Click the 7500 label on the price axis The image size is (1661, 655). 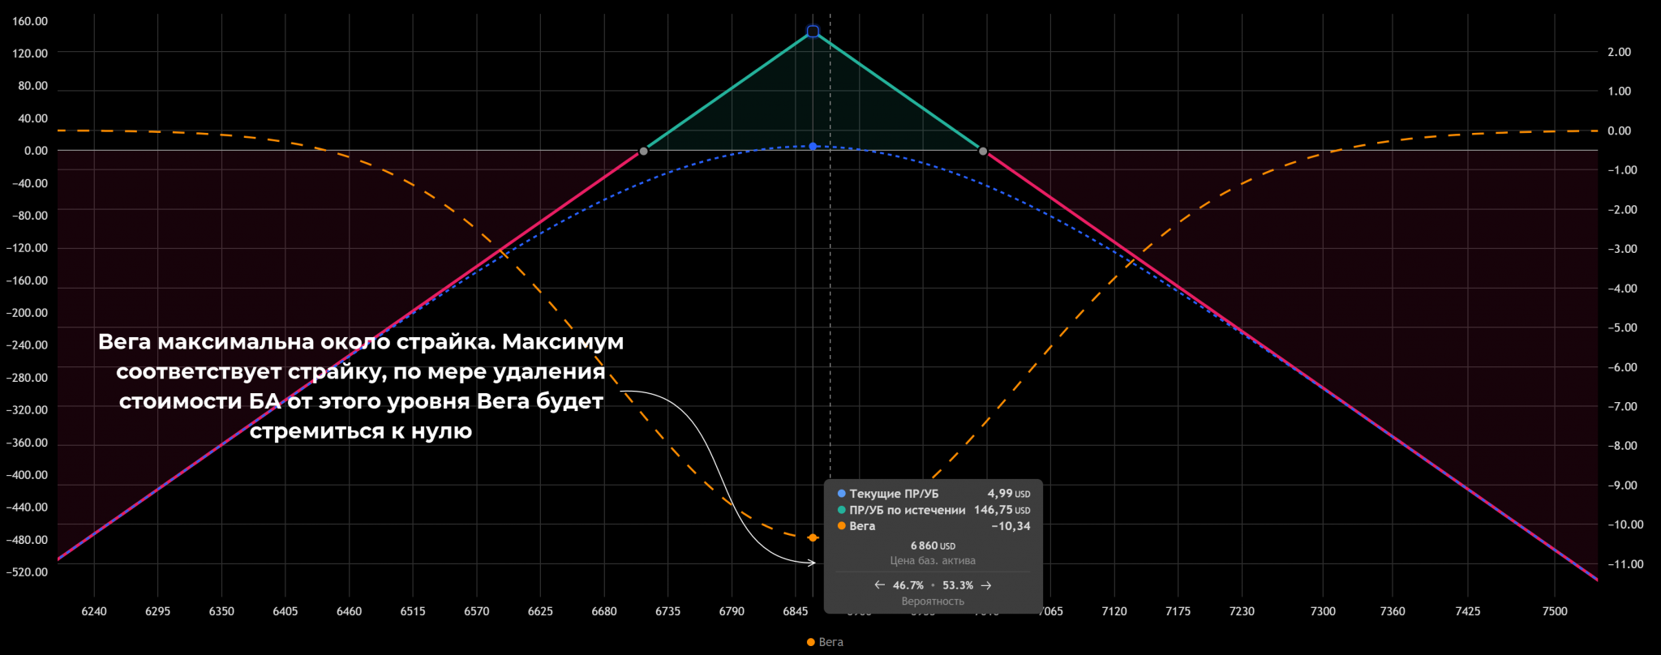[1555, 611]
